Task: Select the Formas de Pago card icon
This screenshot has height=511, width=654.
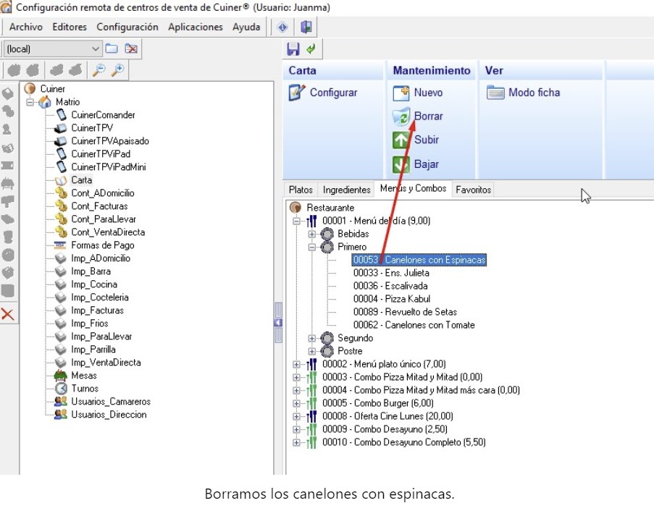Action: [x=61, y=245]
